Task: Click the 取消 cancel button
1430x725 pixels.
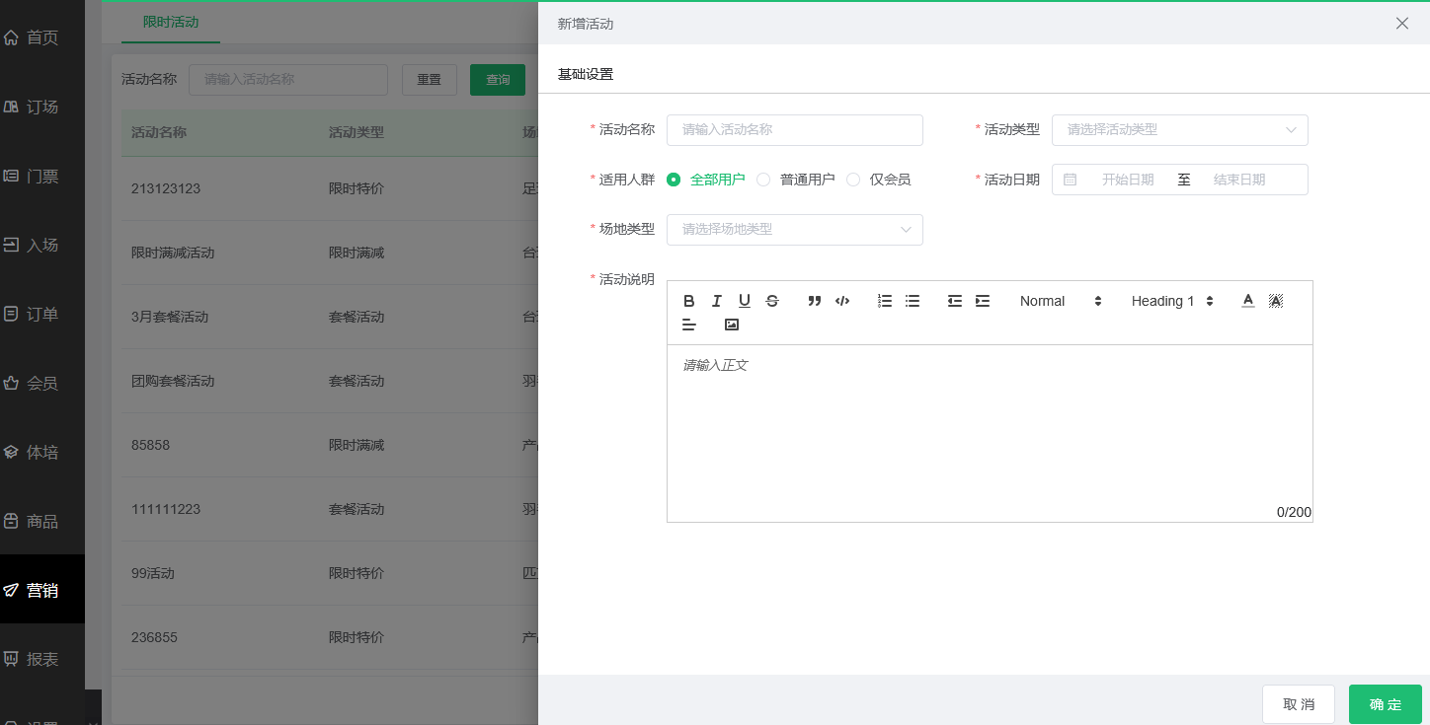Action: tap(1299, 704)
